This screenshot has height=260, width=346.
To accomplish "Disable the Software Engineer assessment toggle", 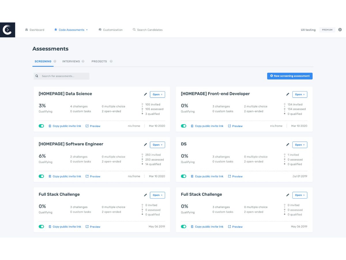I will (x=41, y=176).
